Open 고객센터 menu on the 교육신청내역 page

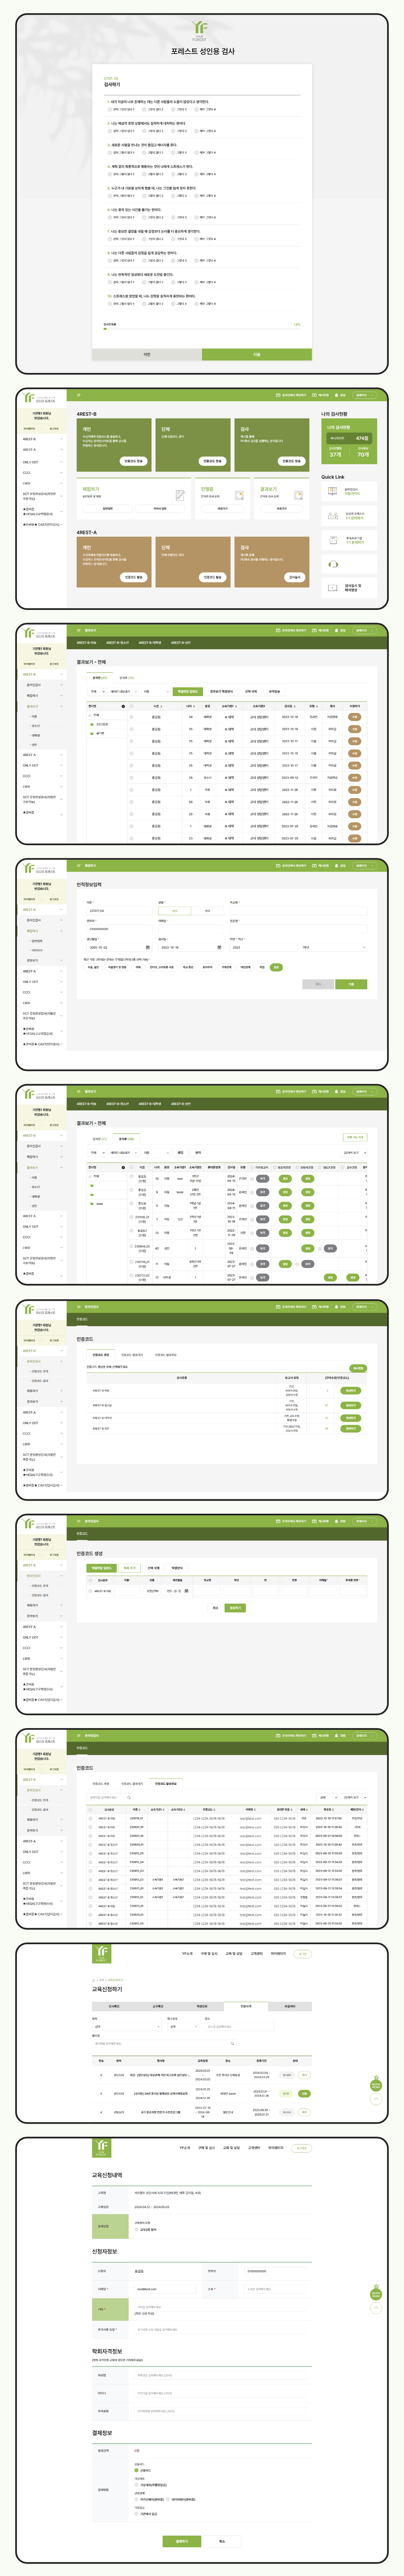pos(254,2148)
